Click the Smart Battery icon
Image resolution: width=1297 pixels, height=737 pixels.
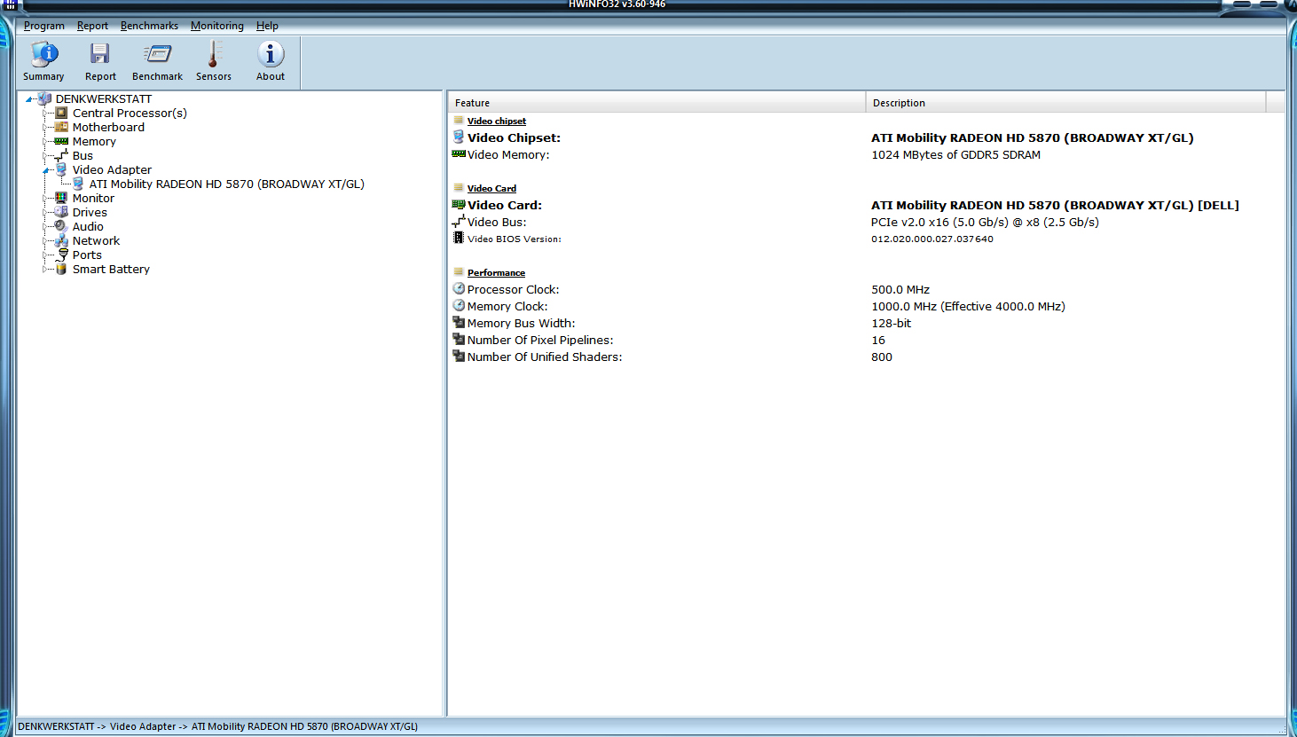pyautogui.click(x=61, y=269)
